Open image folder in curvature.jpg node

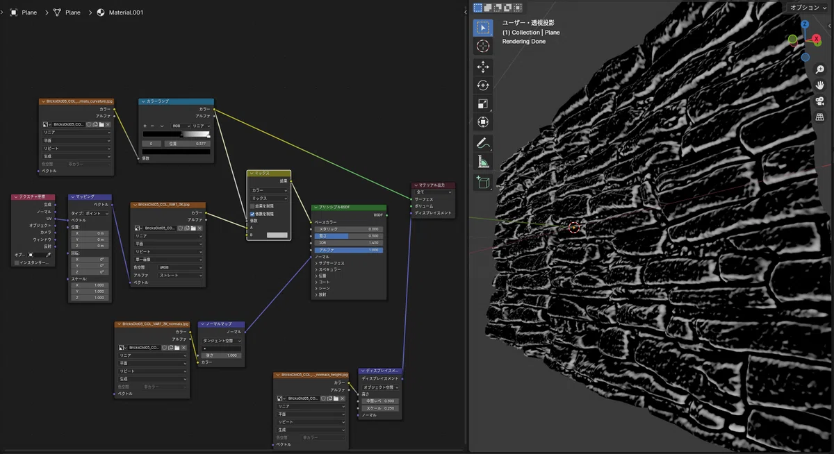(101, 124)
